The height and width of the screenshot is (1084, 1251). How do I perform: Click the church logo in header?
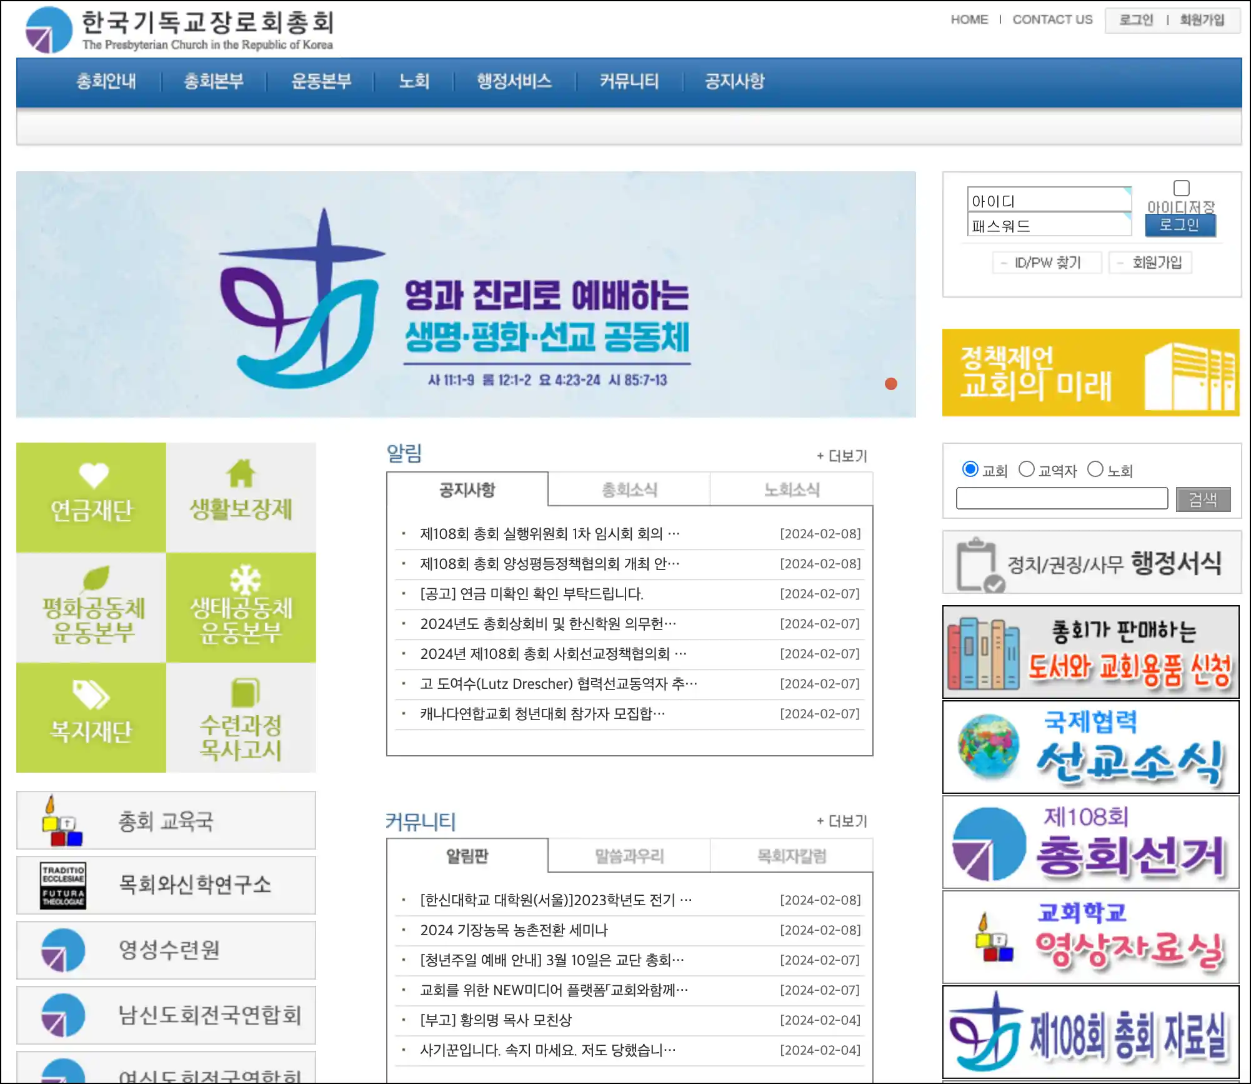pos(49,30)
